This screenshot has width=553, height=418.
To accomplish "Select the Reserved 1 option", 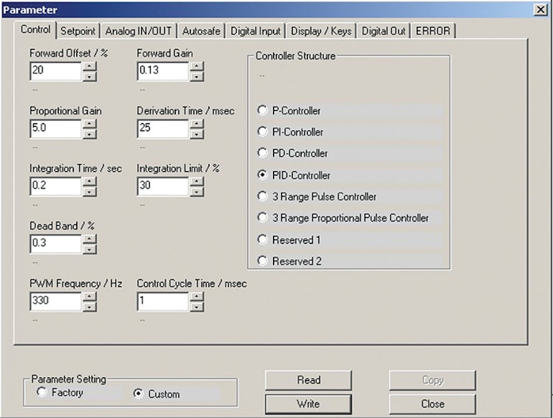I will 263,239.
